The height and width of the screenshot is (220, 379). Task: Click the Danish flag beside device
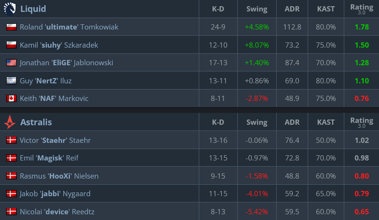click(11, 211)
